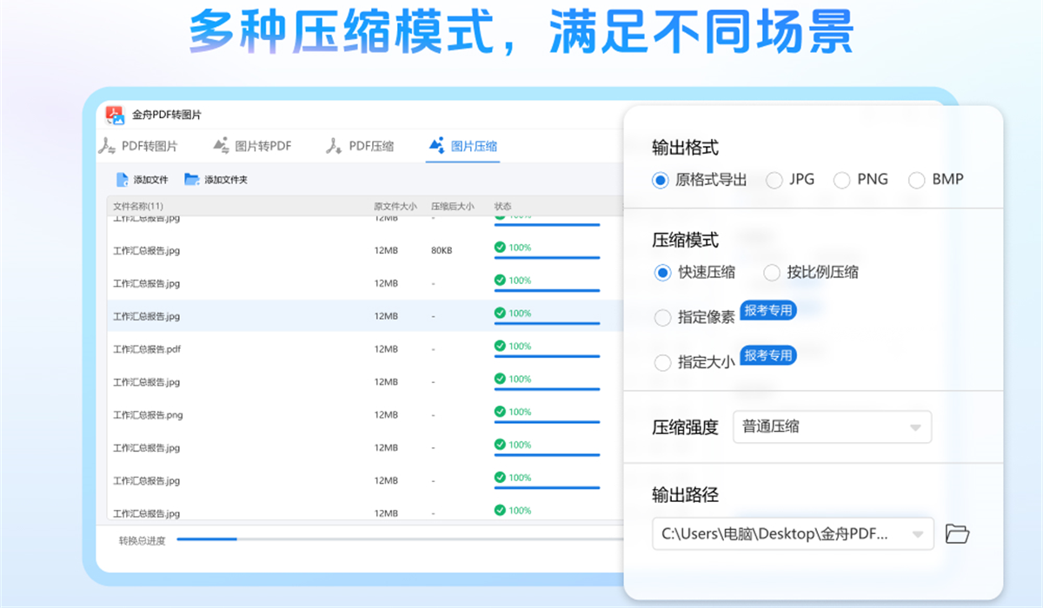Select 按比例压缩 compression mode
The height and width of the screenshot is (608, 1043).
pyautogui.click(x=772, y=273)
